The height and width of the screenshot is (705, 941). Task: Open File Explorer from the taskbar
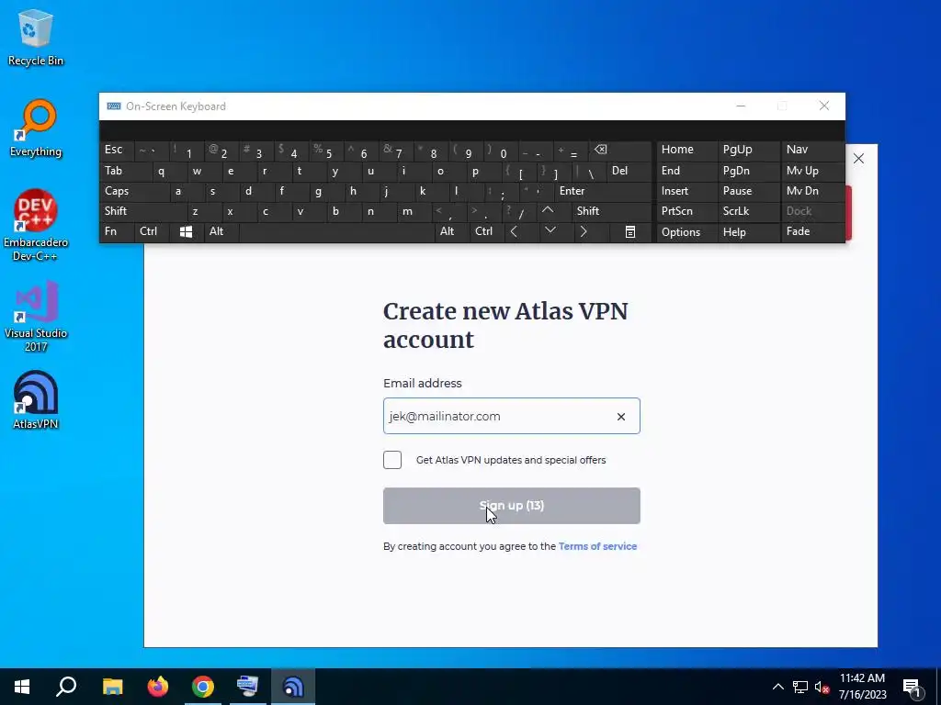click(x=112, y=687)
